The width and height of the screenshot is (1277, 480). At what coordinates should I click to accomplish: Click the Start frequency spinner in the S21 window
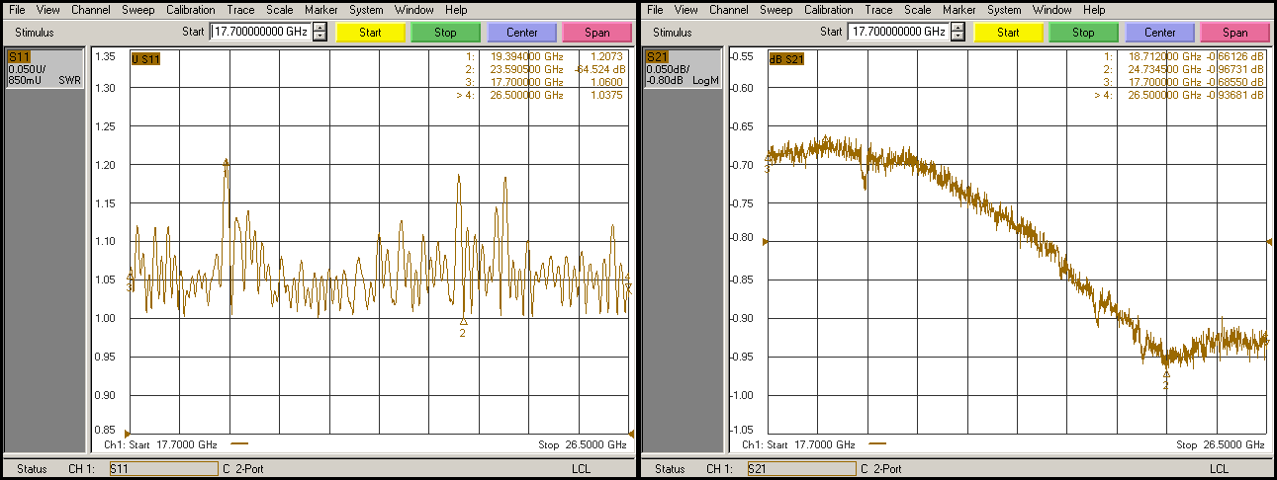click(958, 32)
